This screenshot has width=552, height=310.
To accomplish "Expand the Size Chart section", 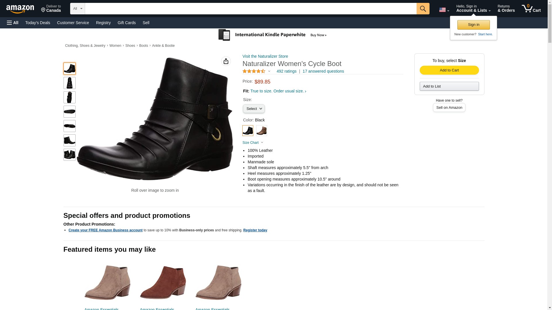I will click(253, 143).
